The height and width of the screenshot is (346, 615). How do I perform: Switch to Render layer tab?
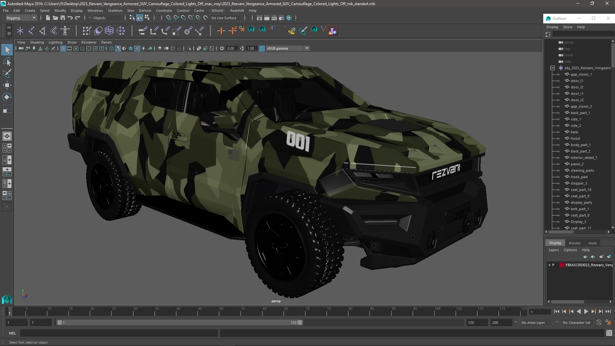tap(574, 243)
